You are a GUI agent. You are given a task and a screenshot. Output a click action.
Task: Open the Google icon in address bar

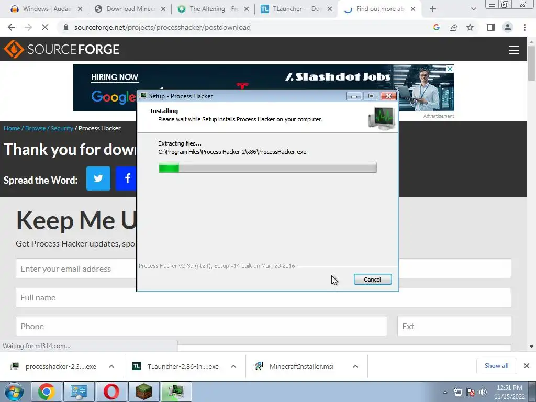click(x=436, y=27)
